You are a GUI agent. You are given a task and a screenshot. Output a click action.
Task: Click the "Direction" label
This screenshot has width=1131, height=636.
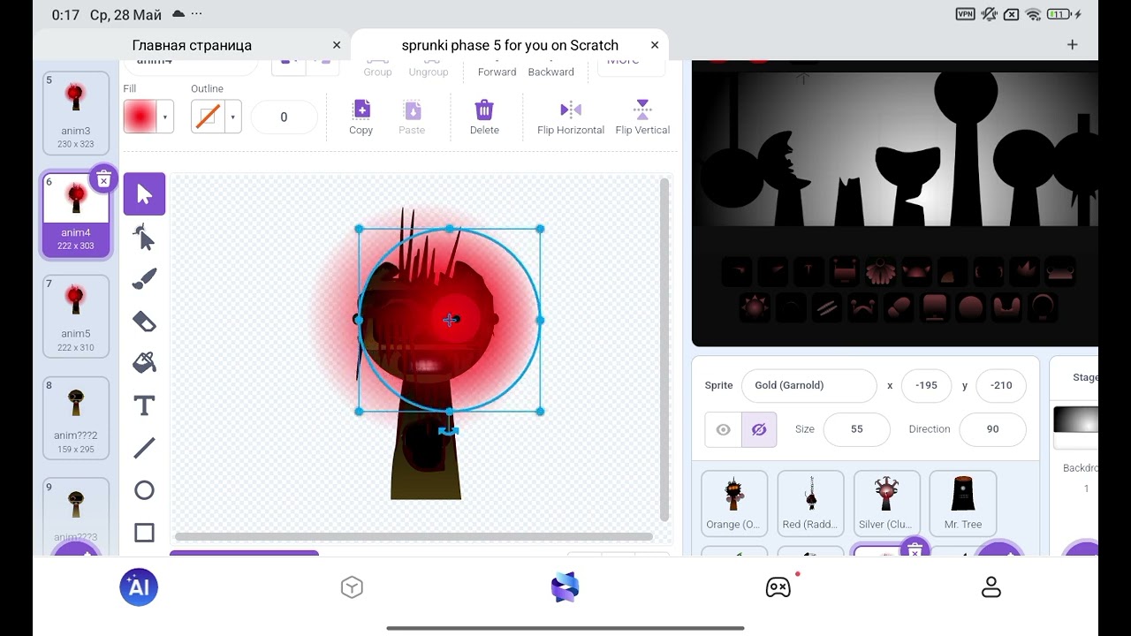click(930, 429)
